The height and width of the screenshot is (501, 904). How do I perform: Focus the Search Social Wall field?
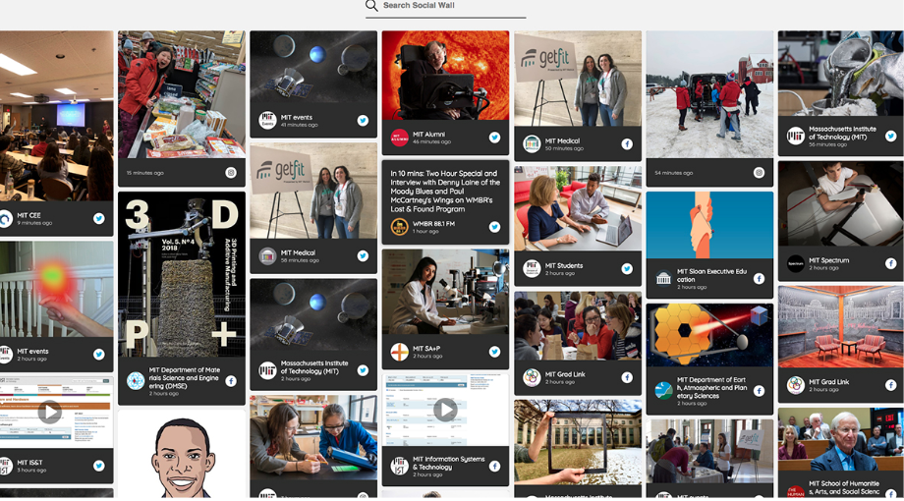[x=446, y=7]
